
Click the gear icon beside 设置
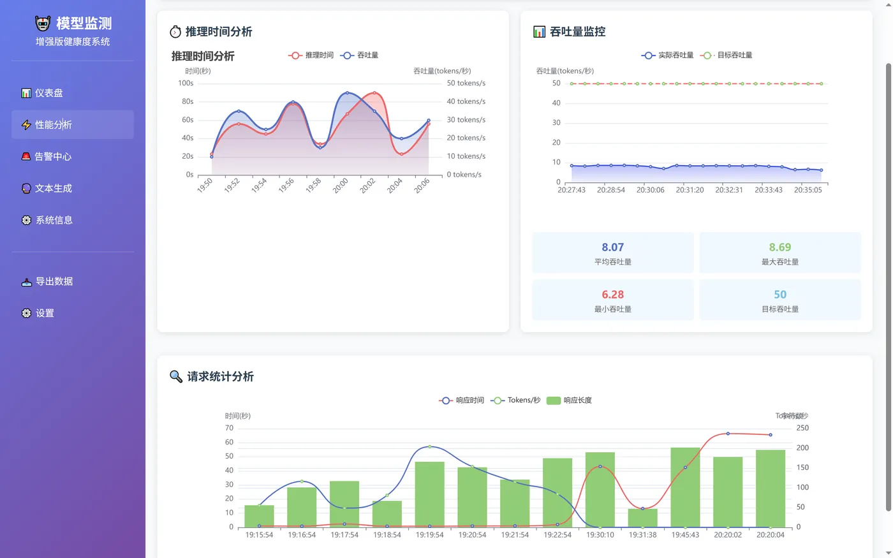(26, 313)
